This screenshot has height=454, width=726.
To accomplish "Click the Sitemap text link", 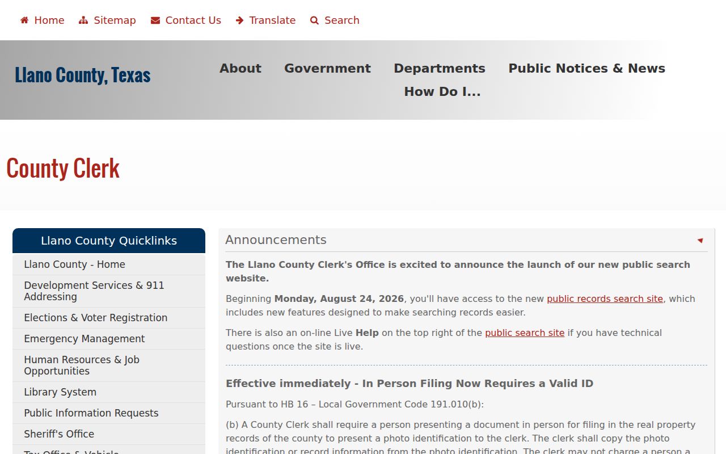I will (x=115, y=20).
